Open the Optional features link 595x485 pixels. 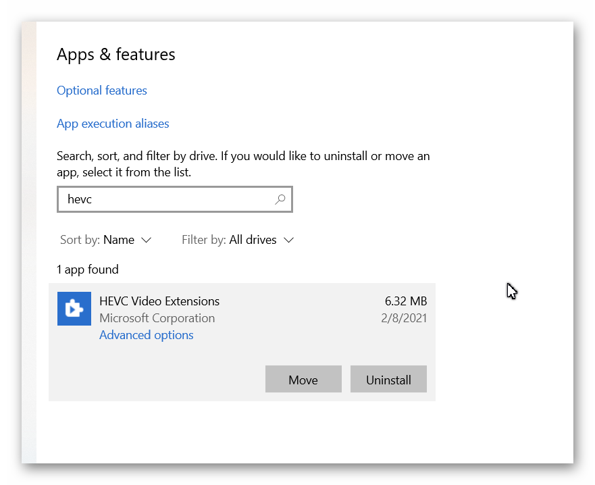pyautogui.click(x=102, y=91)
